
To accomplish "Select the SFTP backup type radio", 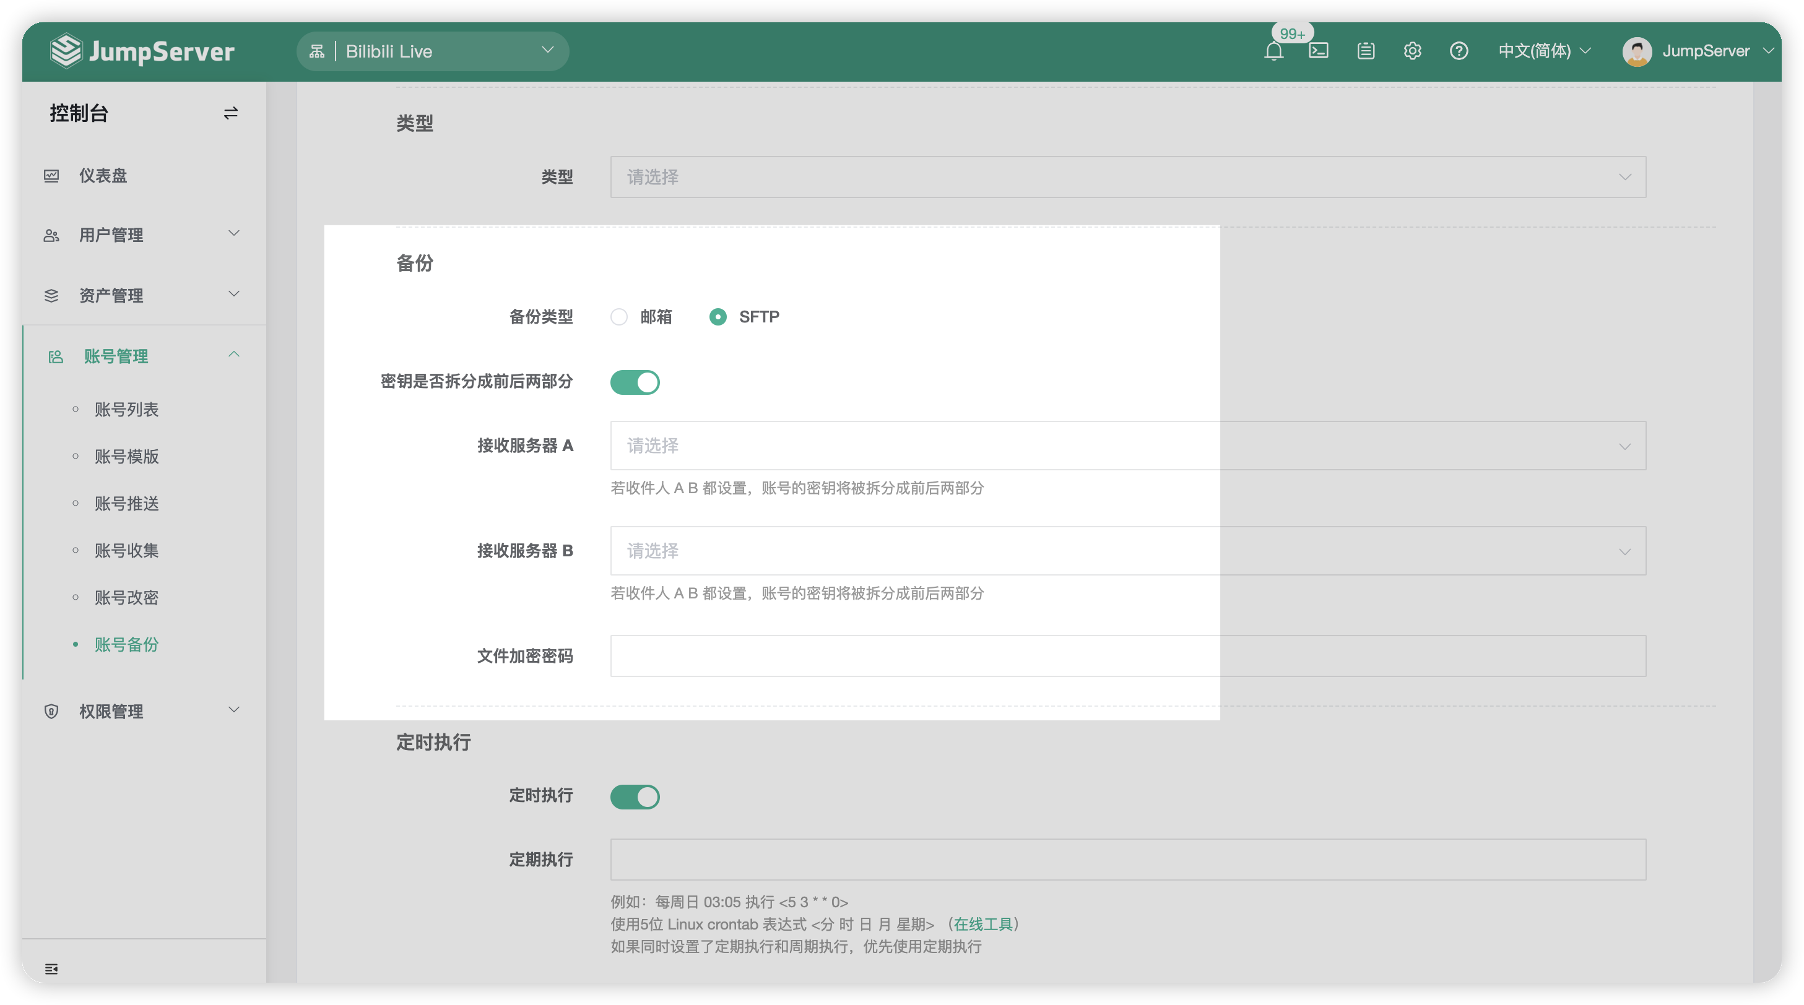I will pos(718,317).
